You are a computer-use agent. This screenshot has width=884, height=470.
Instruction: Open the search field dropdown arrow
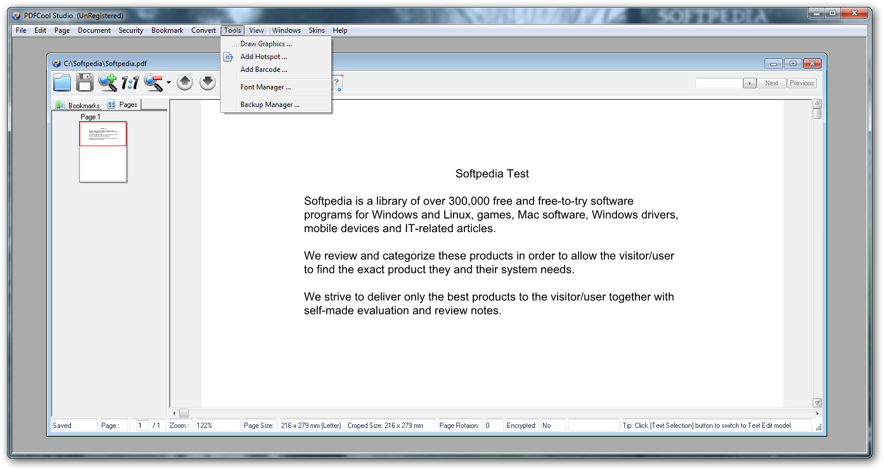[749, 83]
